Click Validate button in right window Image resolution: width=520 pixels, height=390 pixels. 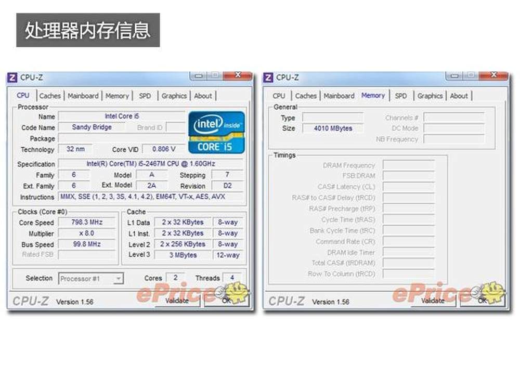433,301
